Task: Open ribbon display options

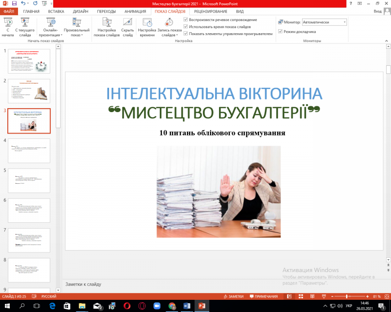Action: pyautogui.click(x=360, y=3)
